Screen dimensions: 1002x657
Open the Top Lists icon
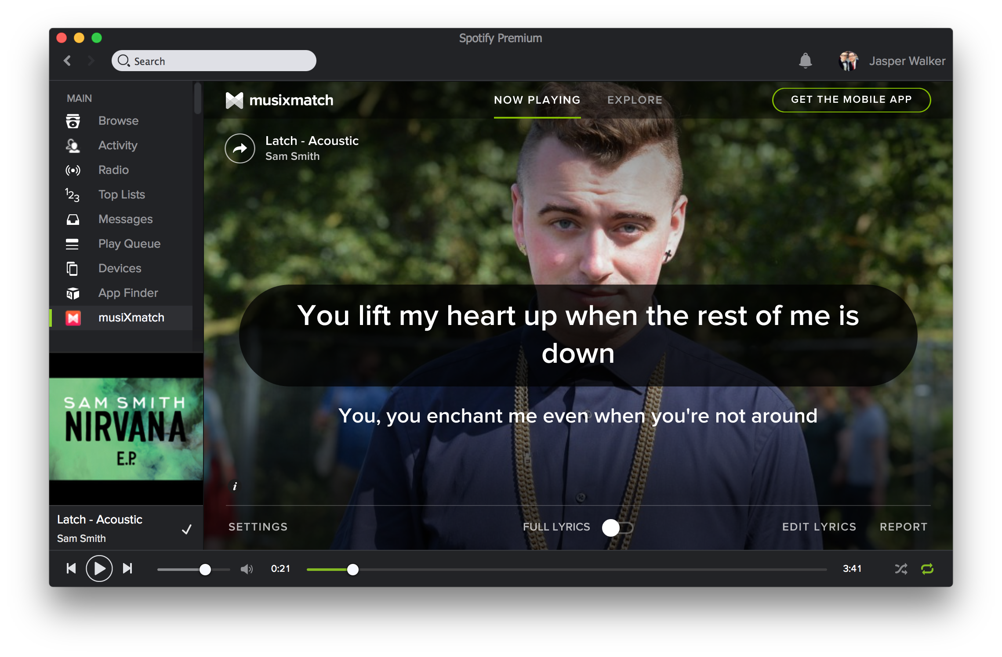[x=73, y=195]
